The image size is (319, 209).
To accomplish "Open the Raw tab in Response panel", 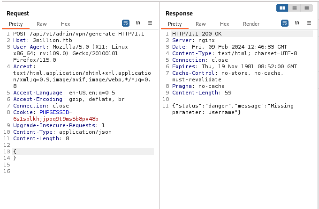I will coord(201,24).
